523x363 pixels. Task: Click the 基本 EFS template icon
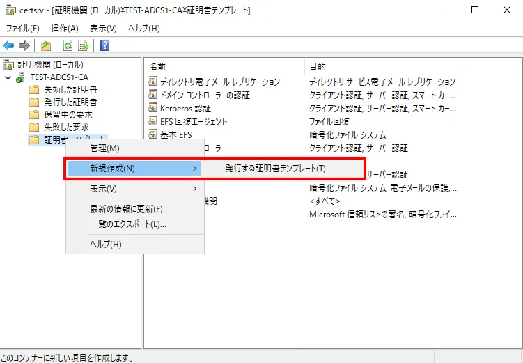pyautogui.click(x=153, y=134)
